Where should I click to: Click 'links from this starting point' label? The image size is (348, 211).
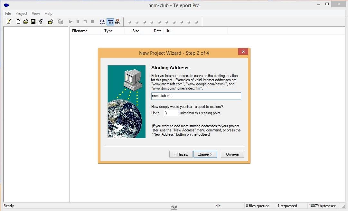tap(200, 113)
